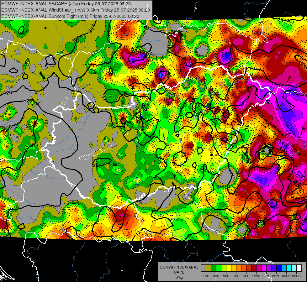Click the 1750 value on the legend scale
Image resolution: width=307 pixels, height=282 pixels.
click(266, 276)
